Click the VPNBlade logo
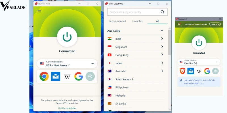This screenshot has height=113, width=227. pyautogui.click(x=13, y=5)
